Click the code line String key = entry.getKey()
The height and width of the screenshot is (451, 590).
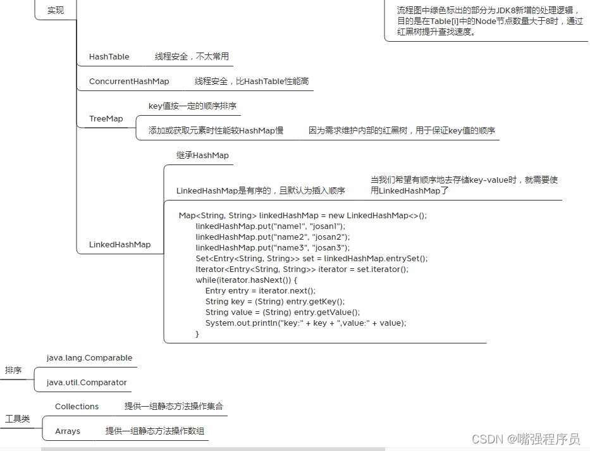pyautogui.click(x=275, y=302)
